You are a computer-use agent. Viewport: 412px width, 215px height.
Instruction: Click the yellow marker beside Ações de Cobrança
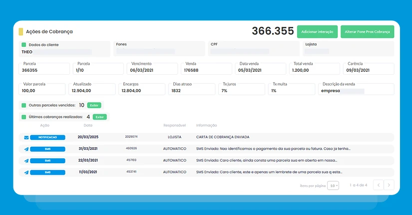tap(21, 32)
